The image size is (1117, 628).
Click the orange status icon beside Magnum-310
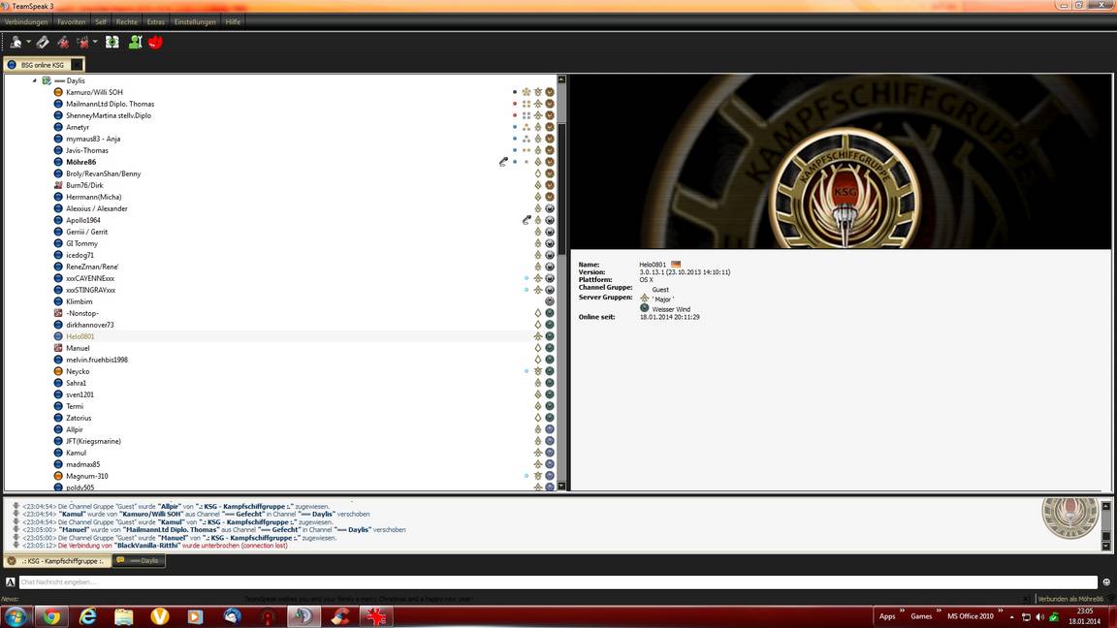point(58,477)
